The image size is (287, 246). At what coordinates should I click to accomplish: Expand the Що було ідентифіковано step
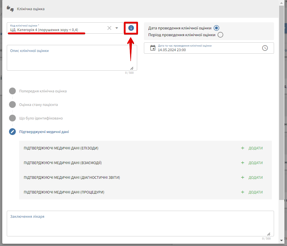click(41, 118)
